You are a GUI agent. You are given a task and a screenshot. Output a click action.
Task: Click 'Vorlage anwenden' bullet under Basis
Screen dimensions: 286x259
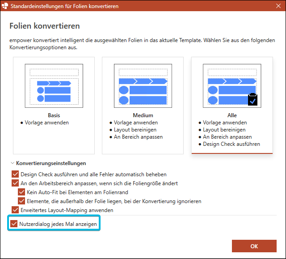[x=46, y=123]
